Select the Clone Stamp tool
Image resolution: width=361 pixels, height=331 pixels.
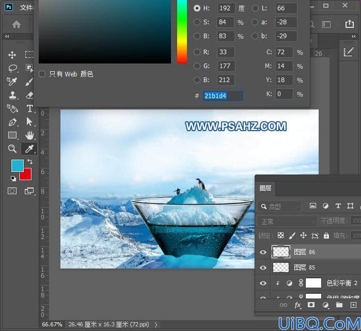click(x=13, y=95)
